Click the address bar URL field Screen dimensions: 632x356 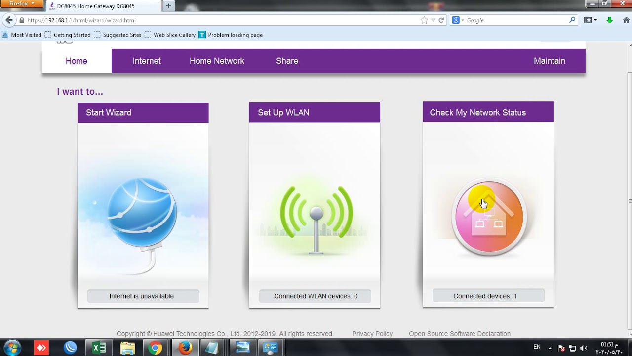pyautogui.click(x=222, y=20)
